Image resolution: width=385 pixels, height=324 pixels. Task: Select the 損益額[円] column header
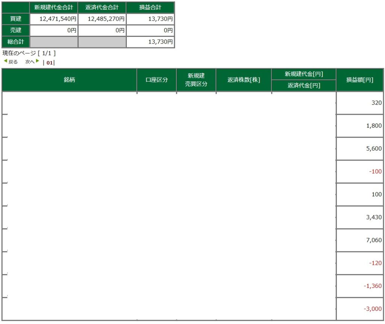359,80
